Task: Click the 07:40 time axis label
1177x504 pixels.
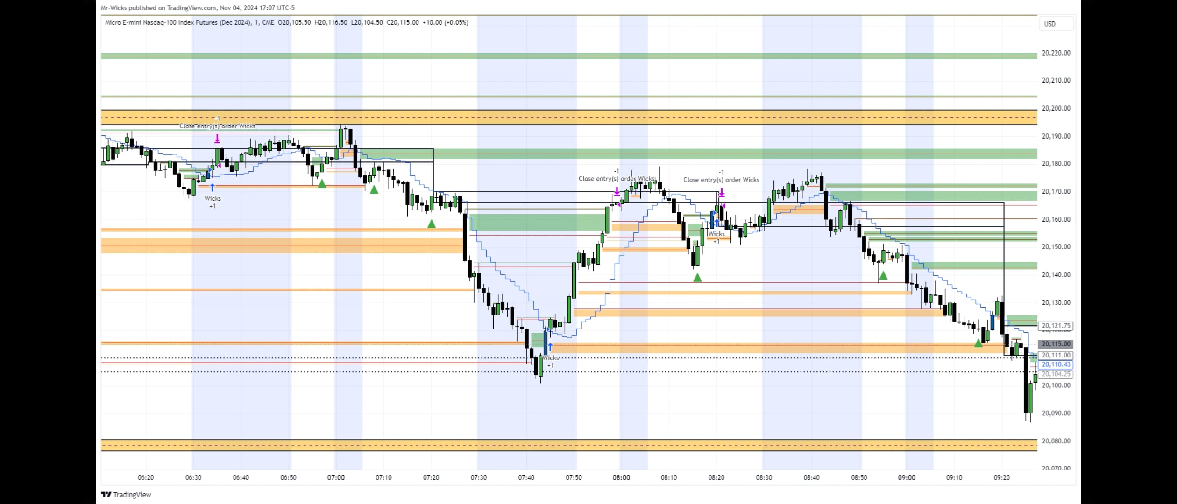Action: tap(526, 478)
